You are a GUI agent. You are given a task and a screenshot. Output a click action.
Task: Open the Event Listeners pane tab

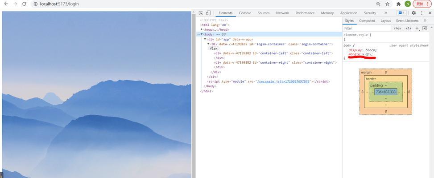[x=407, y=21]
